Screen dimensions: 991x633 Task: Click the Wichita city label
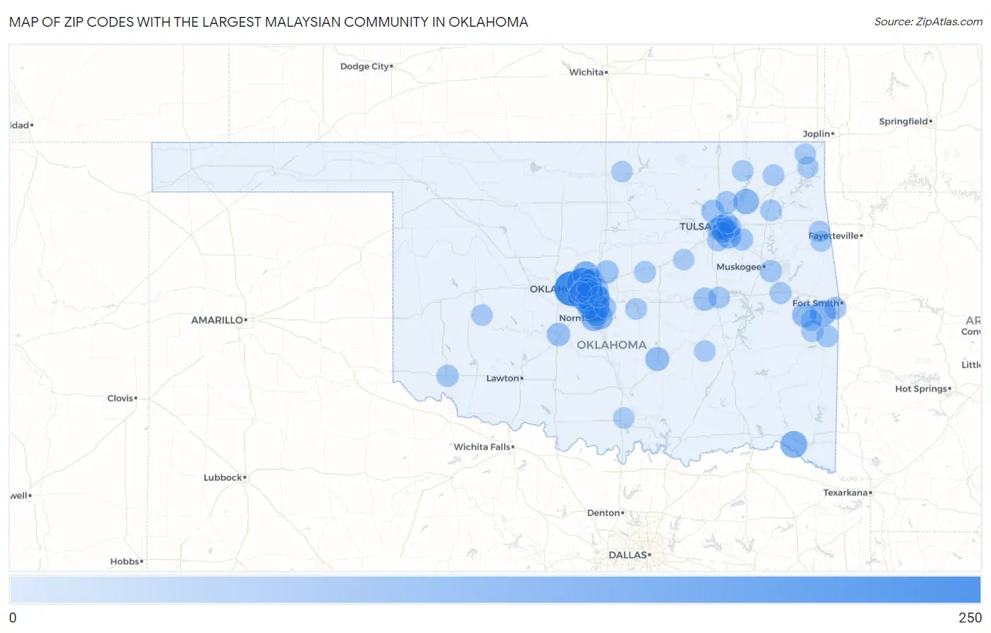[x=586, y=72]
